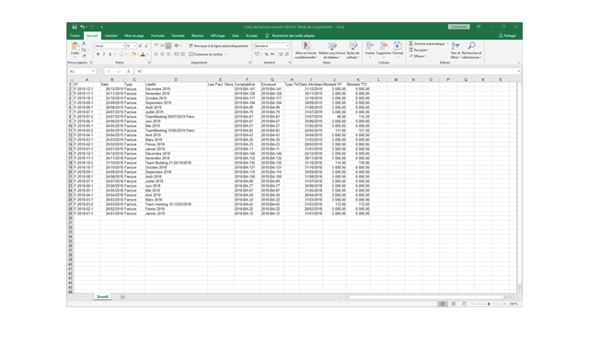Add a decimal place
The width and height of the screenshot is (589, 346).
280,54
